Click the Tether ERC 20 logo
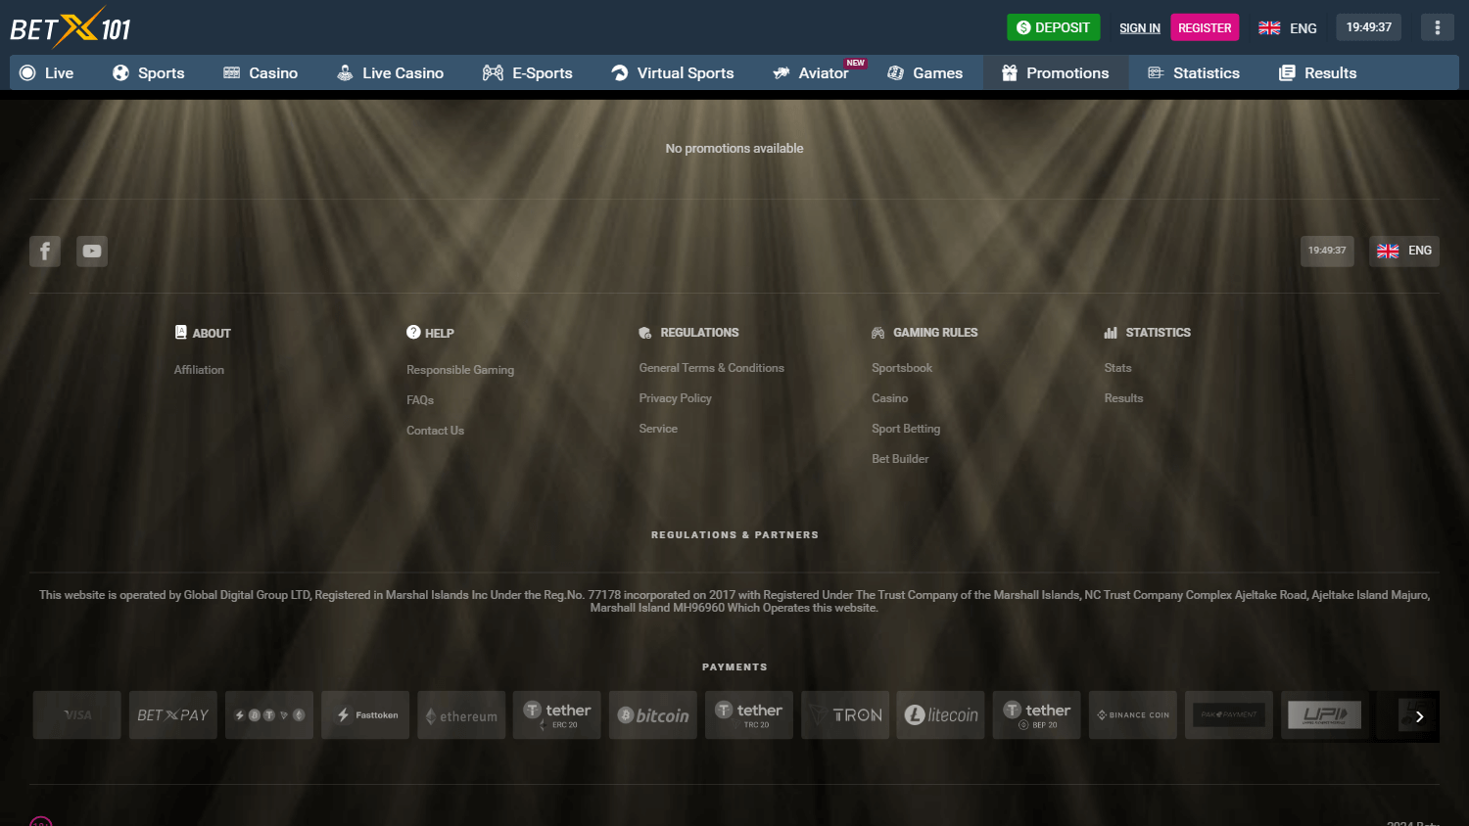 [x=557, y=715]
